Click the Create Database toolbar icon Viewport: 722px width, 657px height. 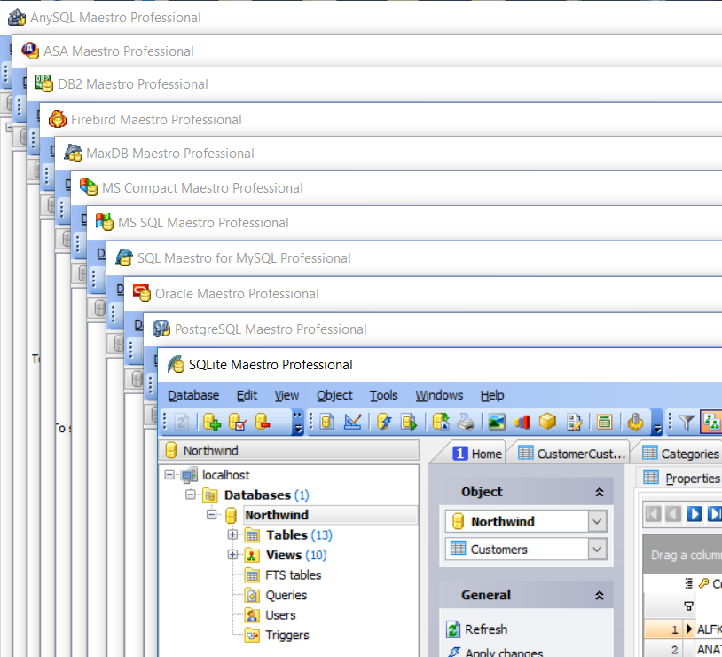tap(212, 422)
